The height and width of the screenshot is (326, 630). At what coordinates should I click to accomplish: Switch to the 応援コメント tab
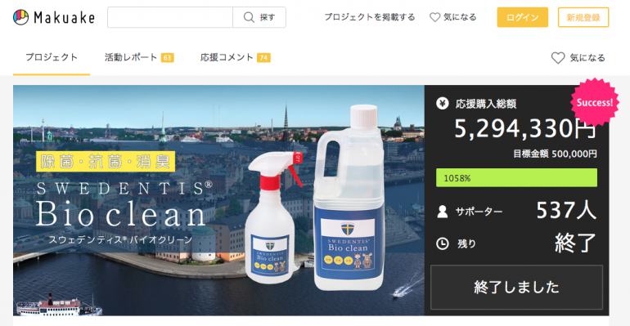(x=235, y=57)
